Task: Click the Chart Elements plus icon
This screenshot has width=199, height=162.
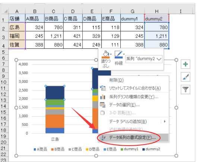Action: [186, 64]
